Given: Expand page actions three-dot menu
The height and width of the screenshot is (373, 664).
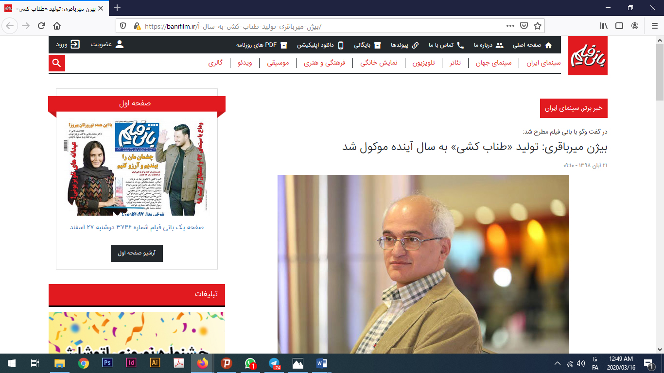Looking at the screenshot, I should click(510, 26).
